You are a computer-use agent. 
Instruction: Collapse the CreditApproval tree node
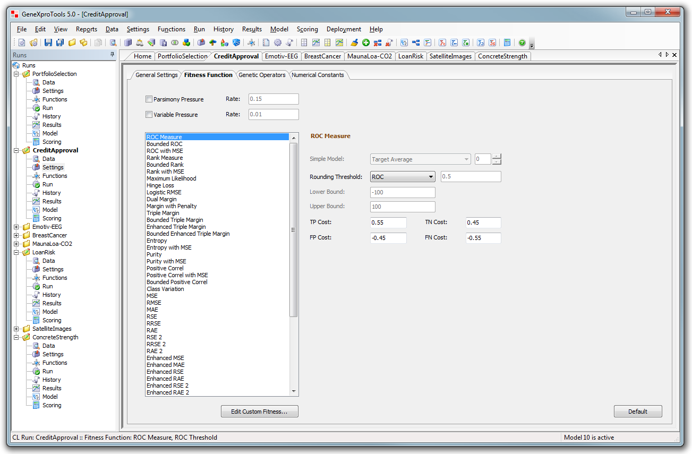tap(16, 150)
